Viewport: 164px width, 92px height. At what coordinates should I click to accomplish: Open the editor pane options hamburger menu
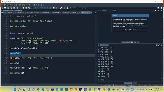(x=95, y=13)
